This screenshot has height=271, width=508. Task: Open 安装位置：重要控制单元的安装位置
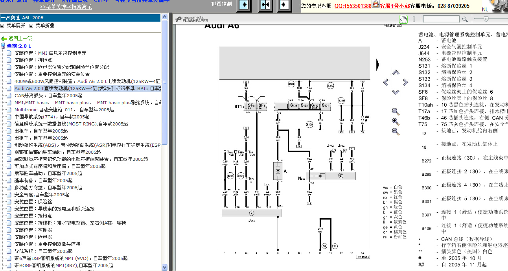52,74
